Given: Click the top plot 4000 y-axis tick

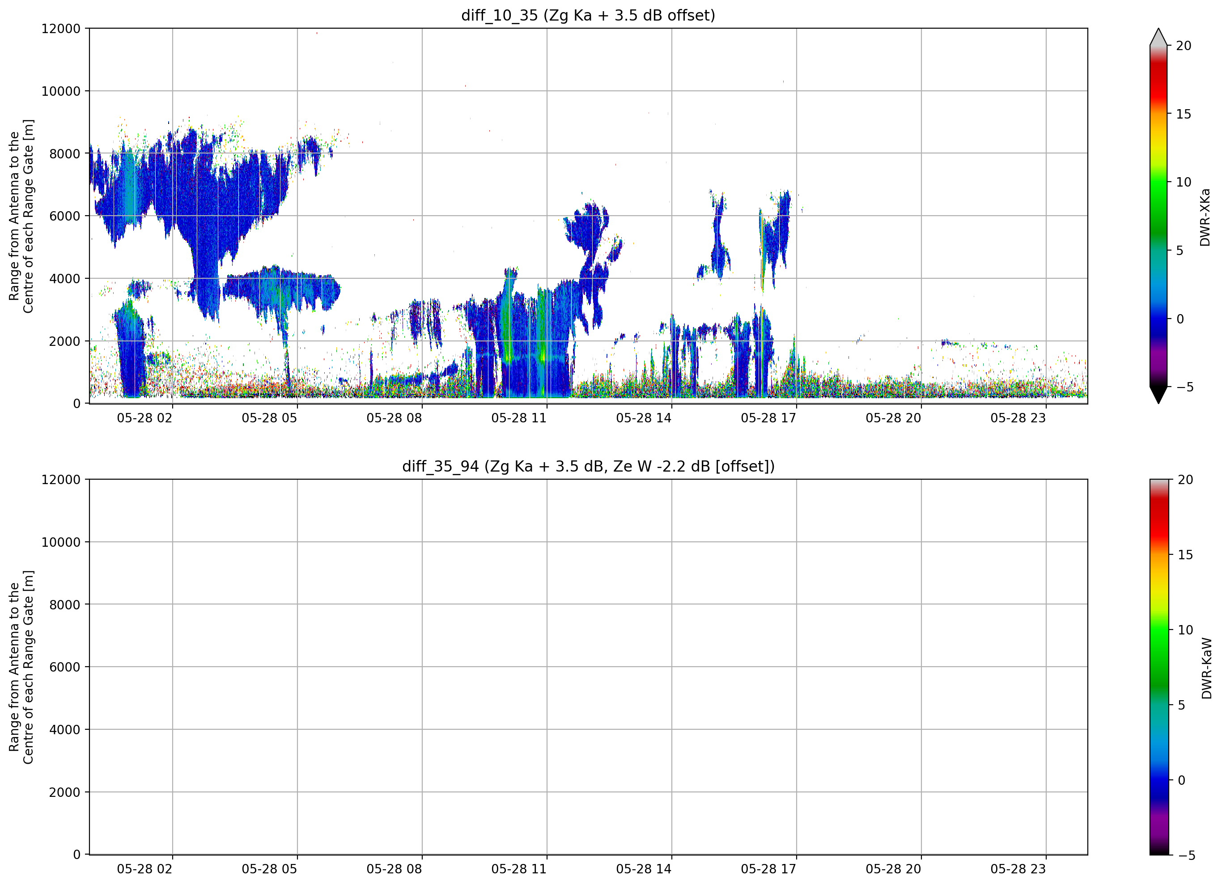Looking at the screenshot, I should pos(65,279).
